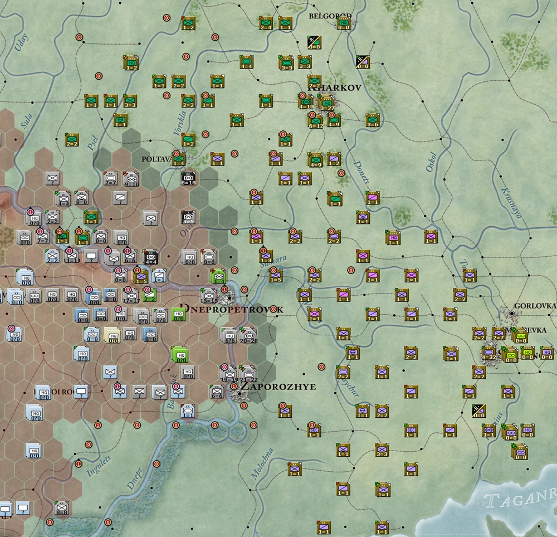The image size is (557, 537).
Task: Pick the grey 9=10 unit counter
Action: pos(131,179)
